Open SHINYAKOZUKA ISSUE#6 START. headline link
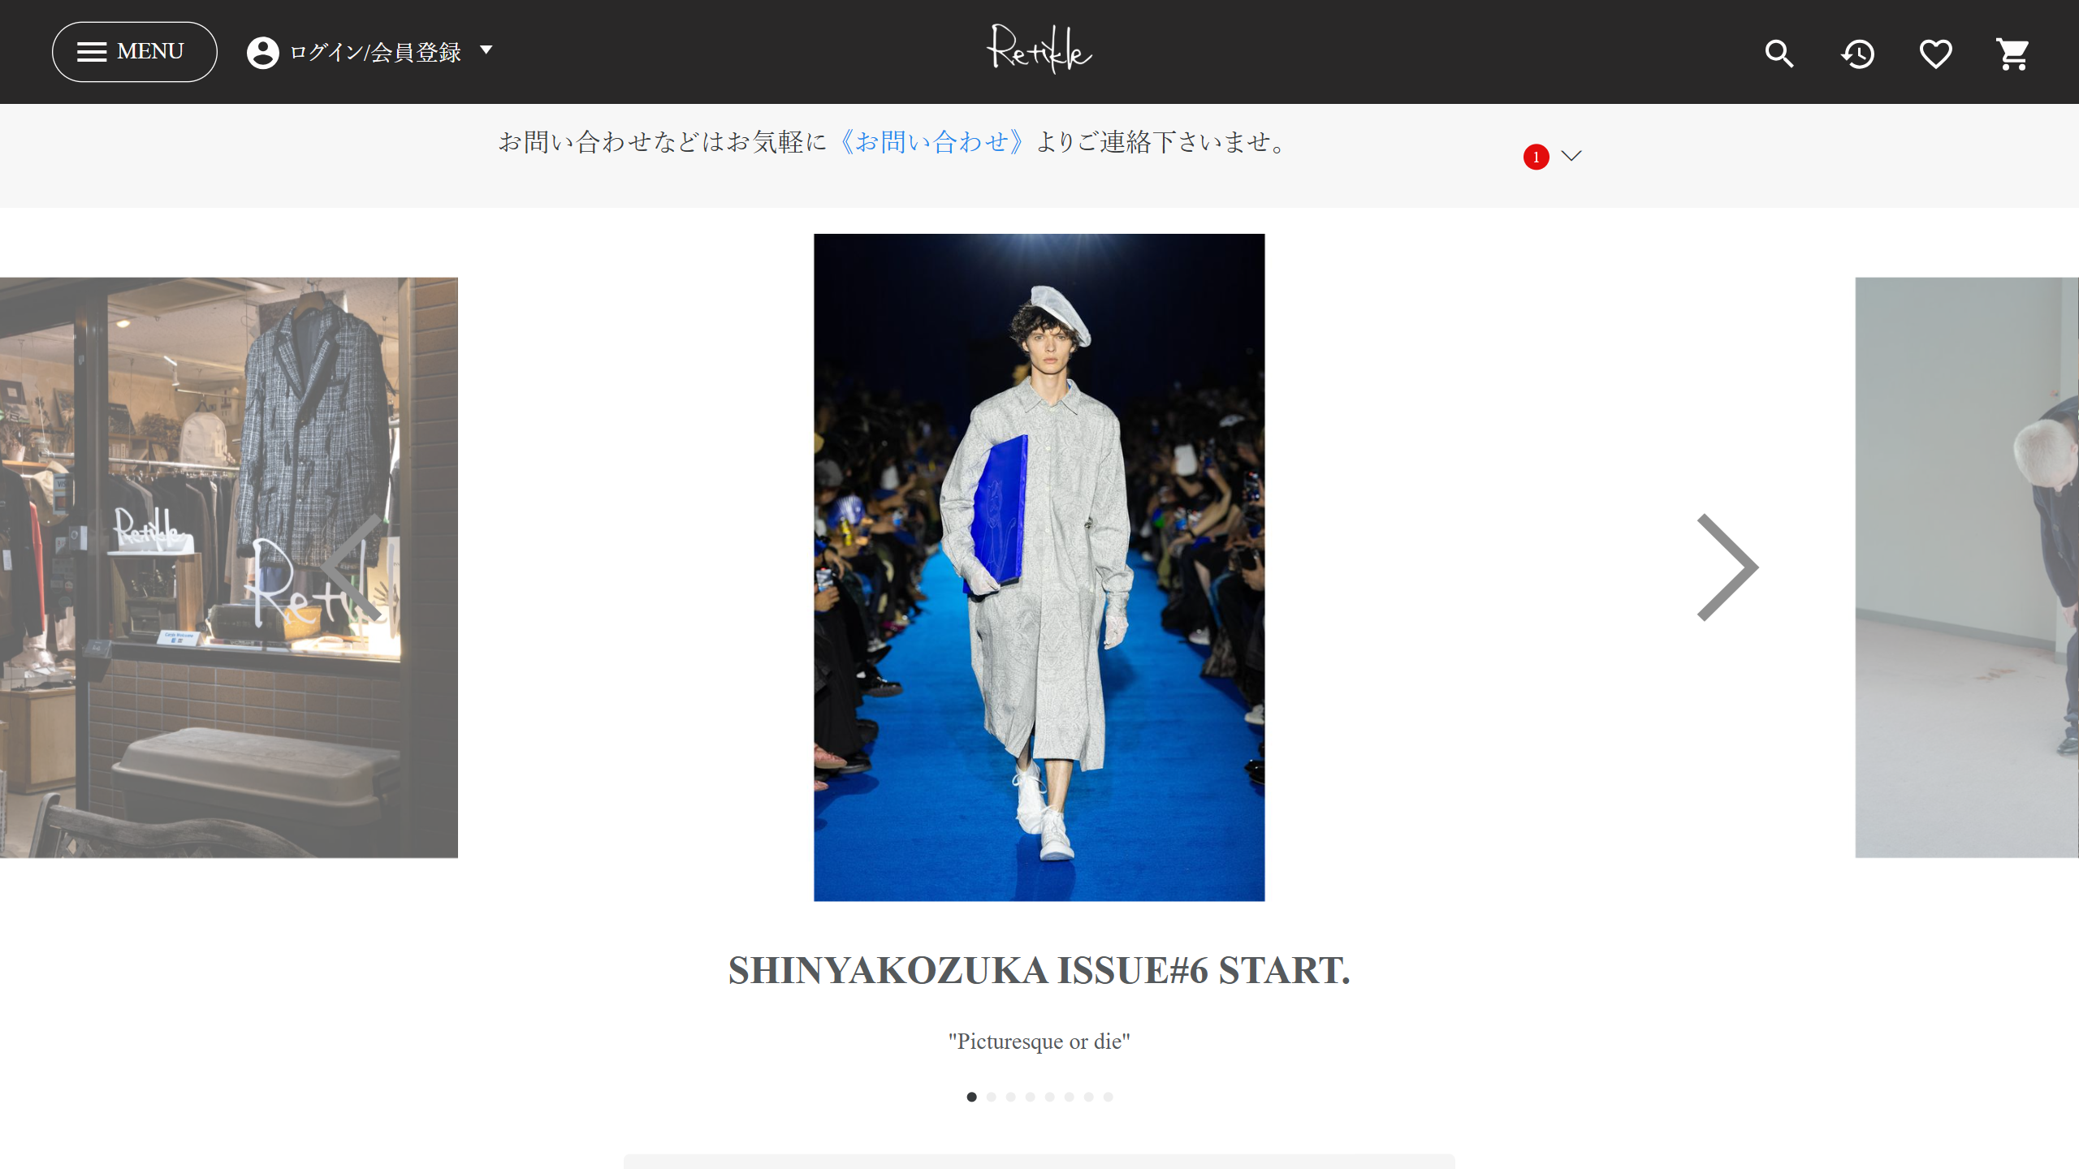Viewport: 2079px width, 1169px height. point(1039,970)
